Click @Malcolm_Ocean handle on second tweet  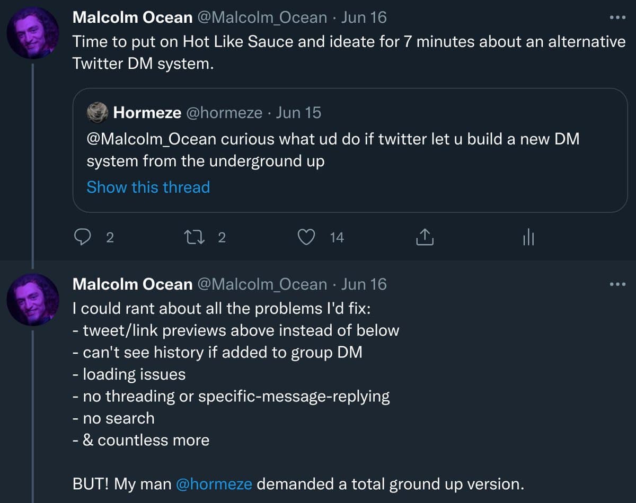pyautogui.click(x=262, y=284)
